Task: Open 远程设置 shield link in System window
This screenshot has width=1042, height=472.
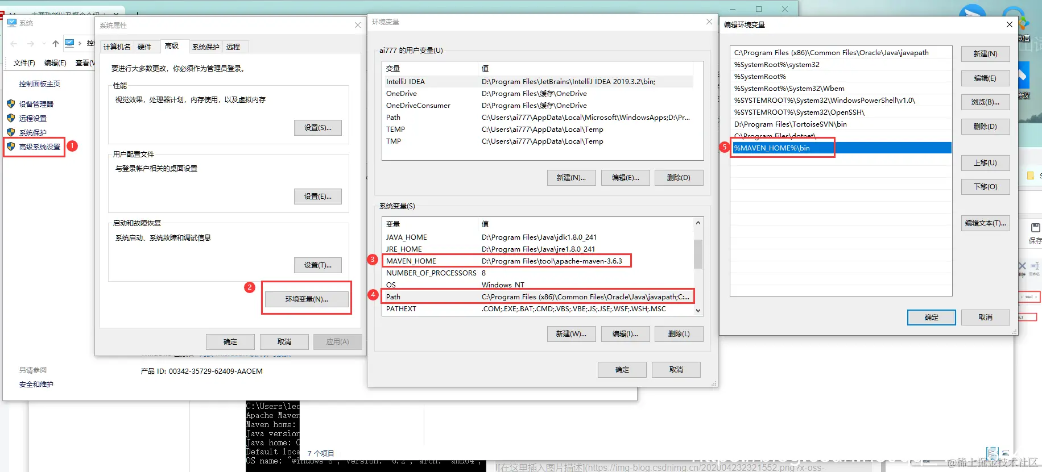Action: (27, 118)
